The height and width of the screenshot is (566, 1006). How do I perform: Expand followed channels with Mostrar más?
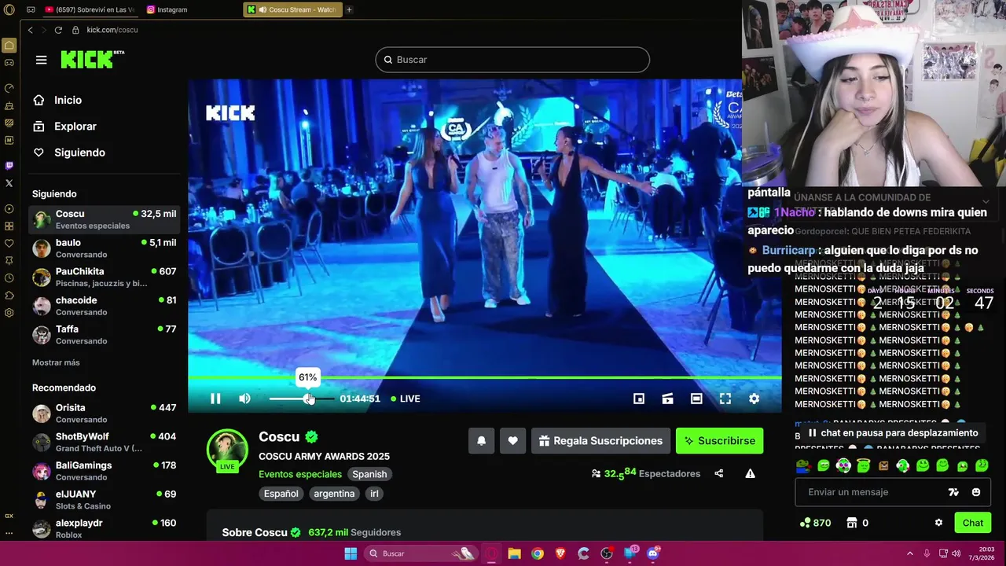pos(56,362)
